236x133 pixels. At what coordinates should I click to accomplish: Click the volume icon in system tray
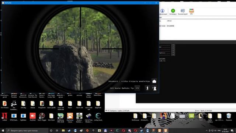pyautogui.click(x=215, y=130)
